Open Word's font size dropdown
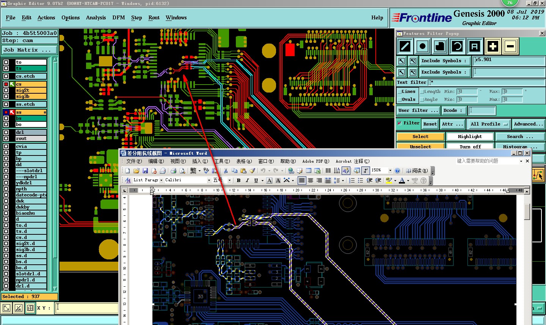546x325 pixels. 229,181
